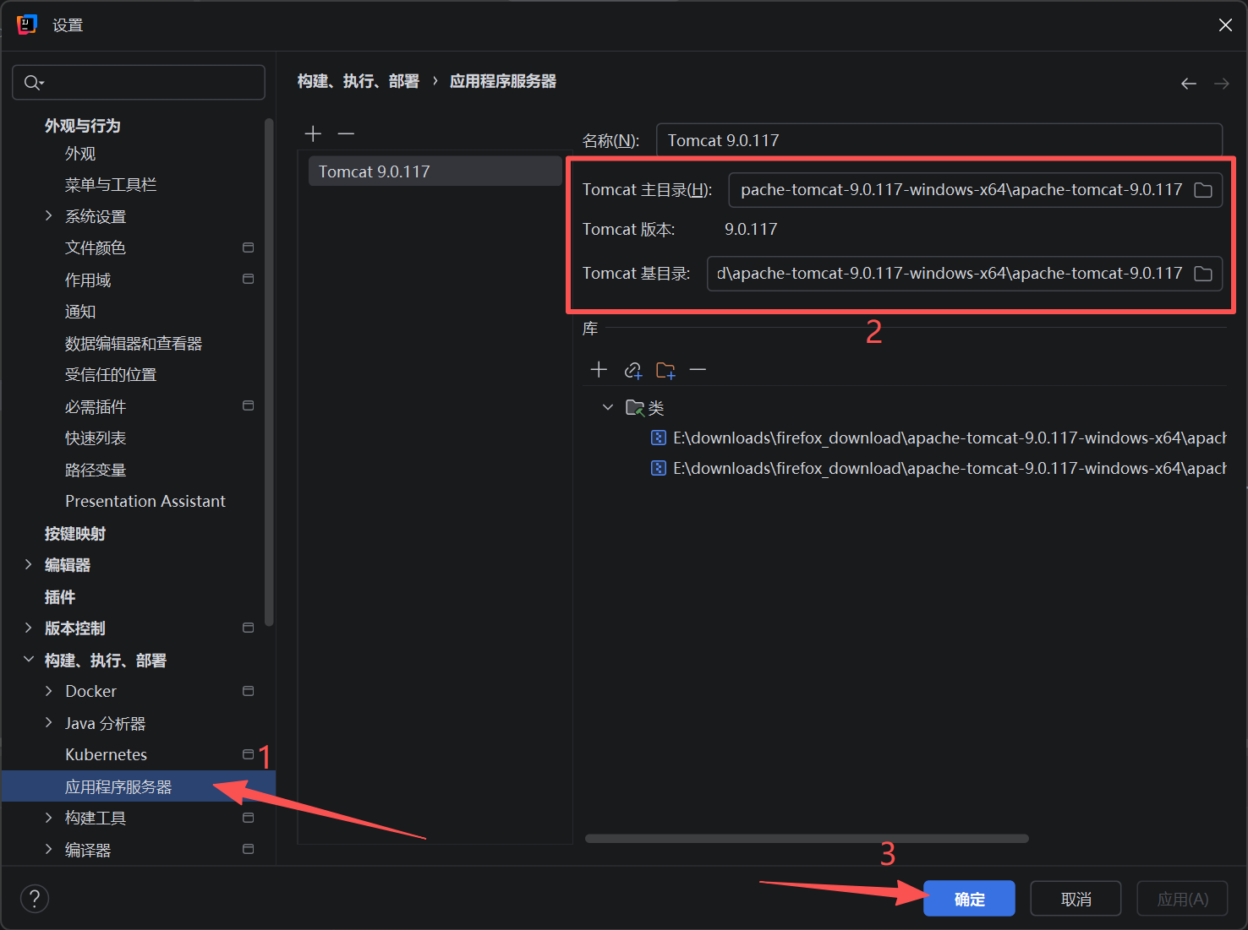
Task: Click project-level marker beside 版本控制
Action: coord(249,628)
